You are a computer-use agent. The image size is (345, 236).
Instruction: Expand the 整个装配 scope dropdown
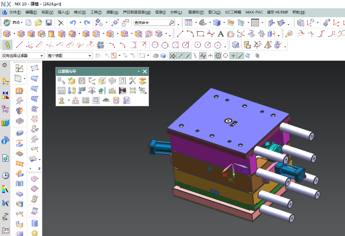coord(69,56)
